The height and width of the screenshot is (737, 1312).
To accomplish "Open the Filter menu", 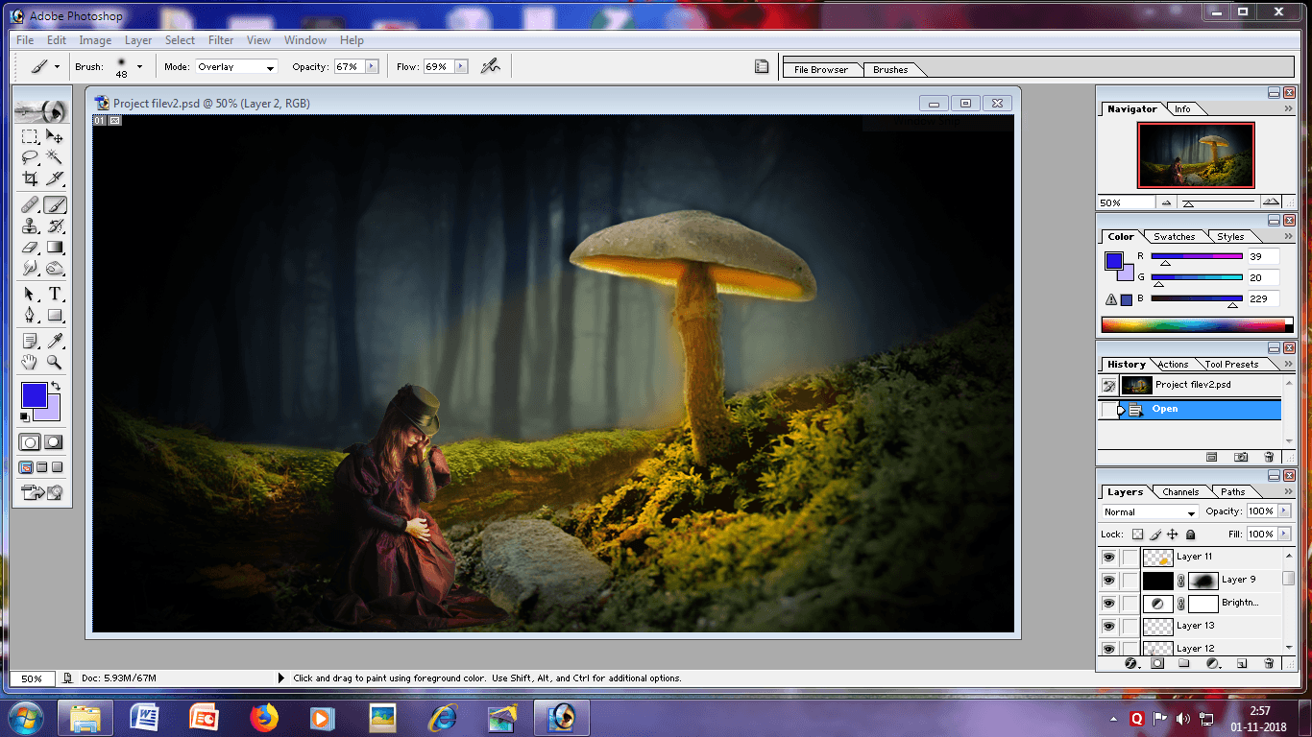I will click(x=221, y=40).
